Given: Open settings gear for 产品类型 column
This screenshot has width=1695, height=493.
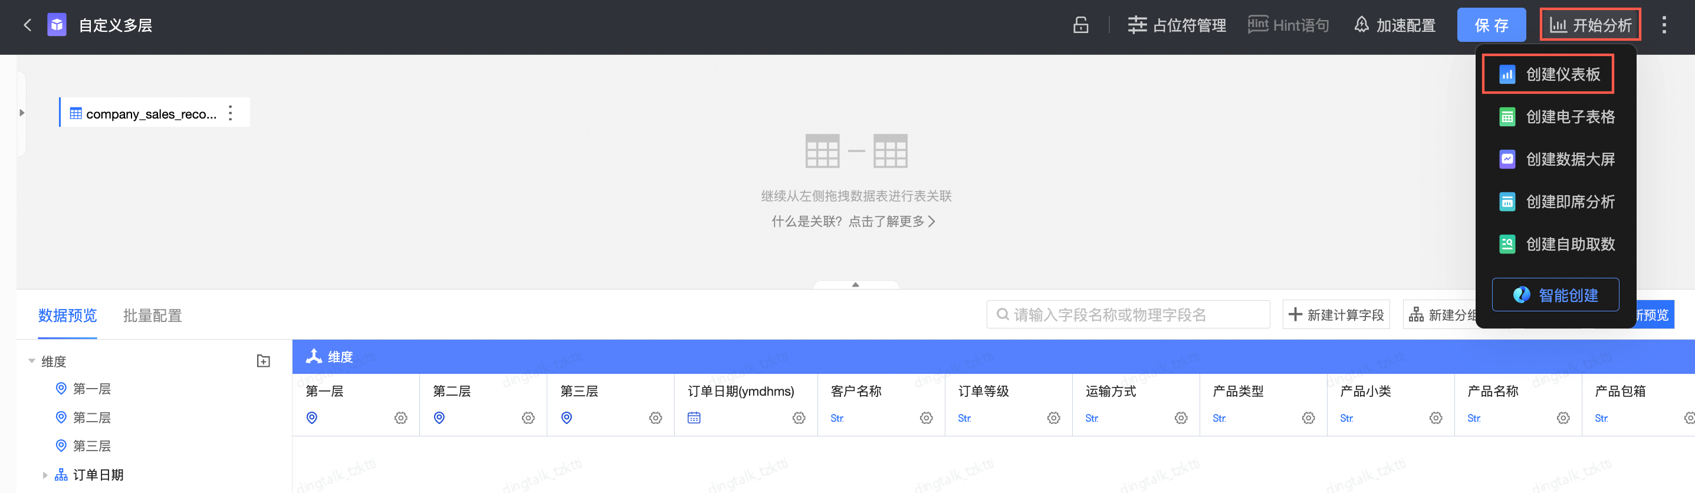Looking at the screenshot, I should pyautogui.click(x=1309, y=418).
